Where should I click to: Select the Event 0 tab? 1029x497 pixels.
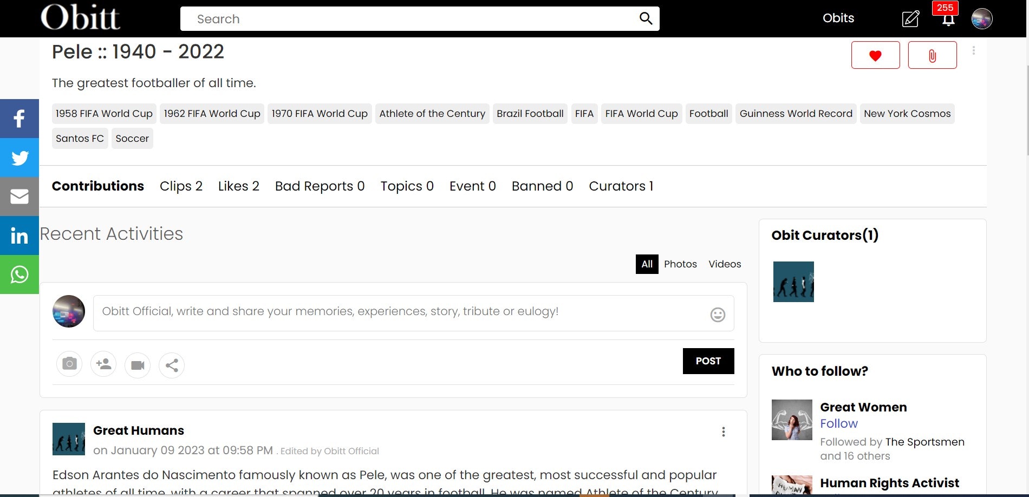pyautogui.click(x=473, y=186)
